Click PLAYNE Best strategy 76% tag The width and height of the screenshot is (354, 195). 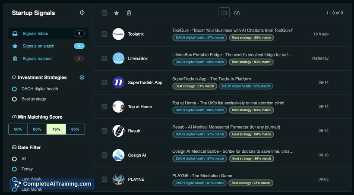tap(251, 183)
